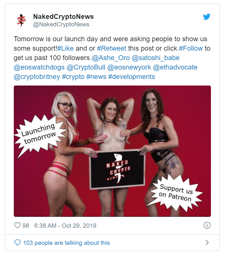Open the embedded tweet photo
The width and height of the screenshot is (225, 256).
coord(112,151)
